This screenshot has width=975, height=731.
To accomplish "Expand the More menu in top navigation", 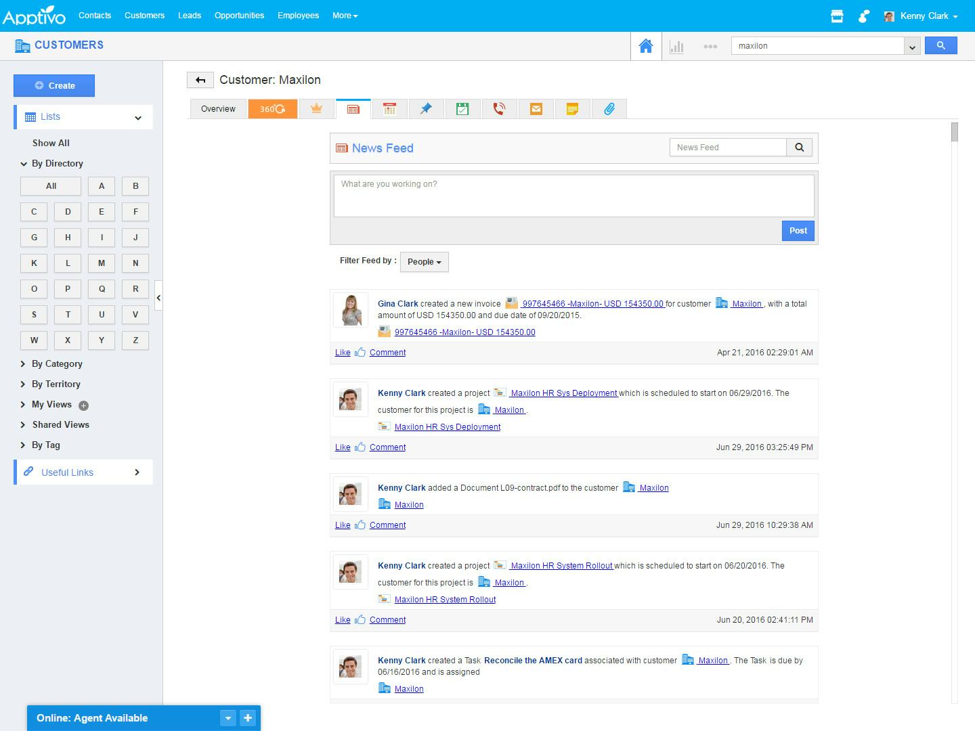I will coord(345,16).
